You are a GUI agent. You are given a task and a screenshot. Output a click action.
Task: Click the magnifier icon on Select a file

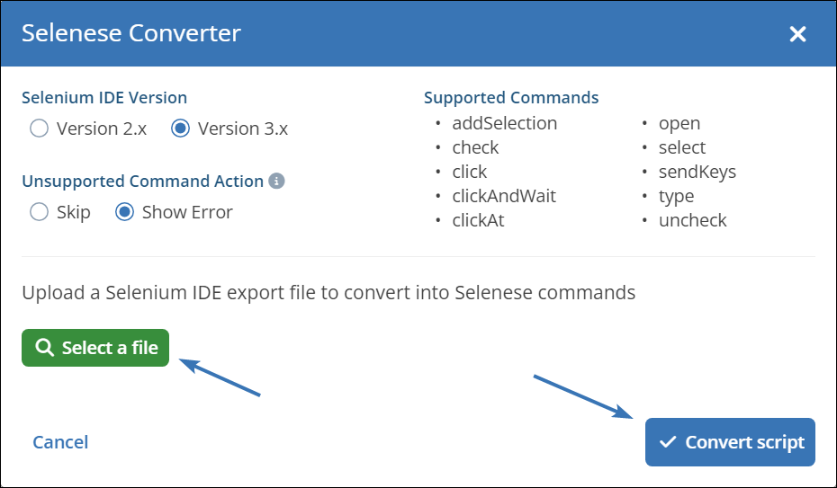tap(43, 348)
